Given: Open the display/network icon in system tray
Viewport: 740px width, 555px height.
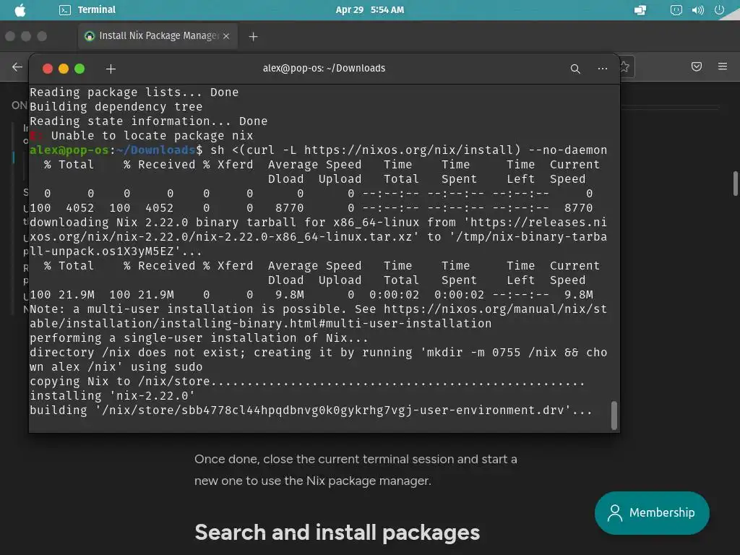Looking at the screenshot, I should [640, 10].
